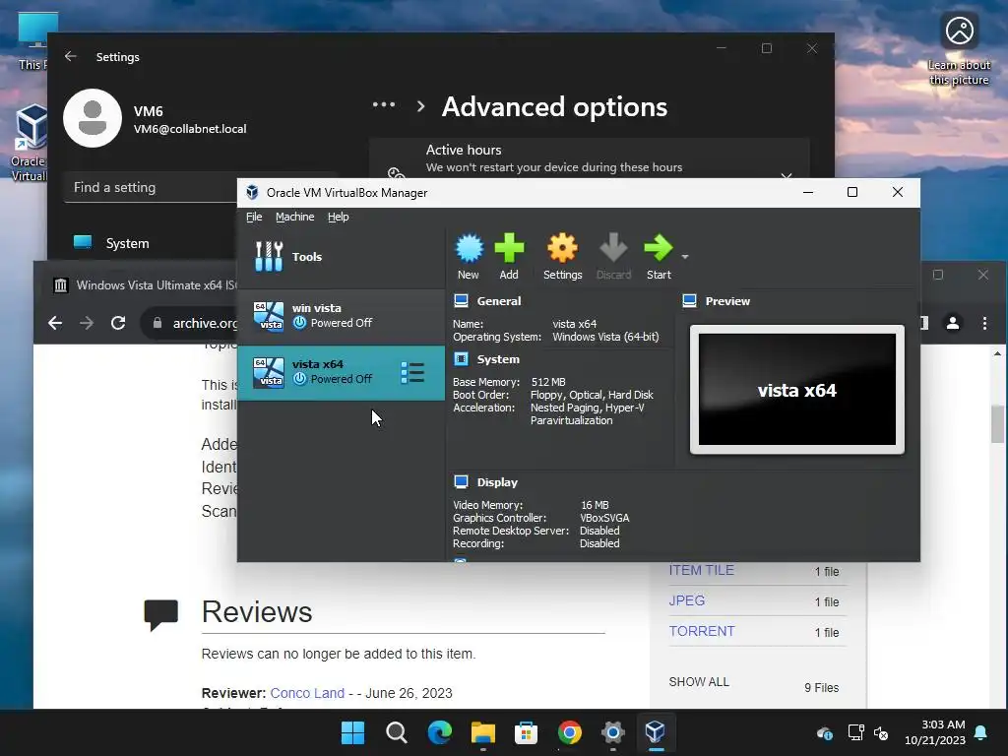Viewport: 1008px width, 756px height.
Task: Open reviewer Conco Land profile link
Action: [x=307, y=693]
